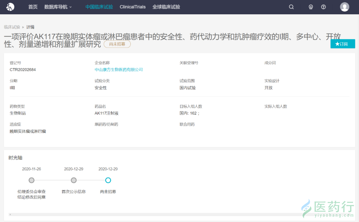
Task: Switch to 中国临床试验 tab
Action: 99,7
